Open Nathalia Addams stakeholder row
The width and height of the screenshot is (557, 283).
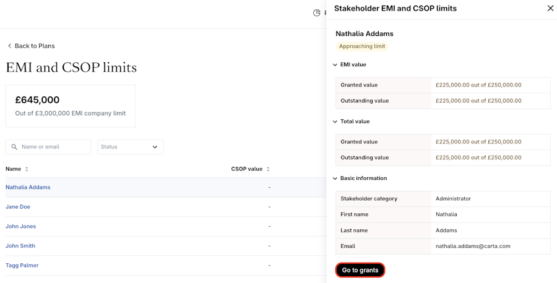point(28,187)
